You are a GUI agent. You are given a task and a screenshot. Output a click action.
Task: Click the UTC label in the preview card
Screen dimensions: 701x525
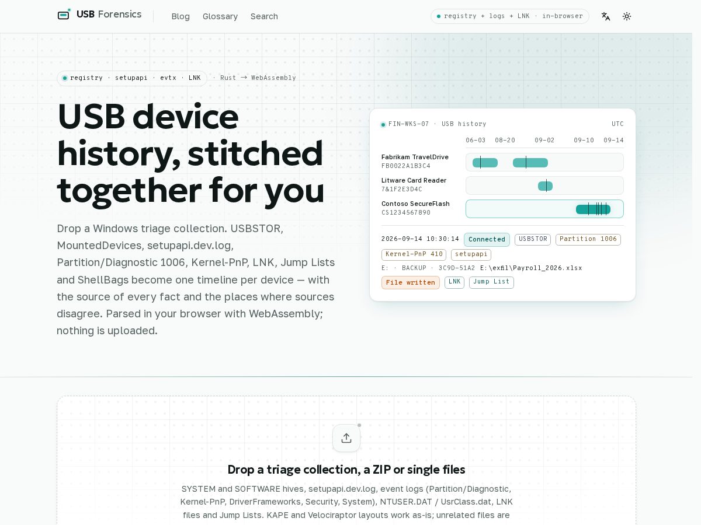point(617,124)
